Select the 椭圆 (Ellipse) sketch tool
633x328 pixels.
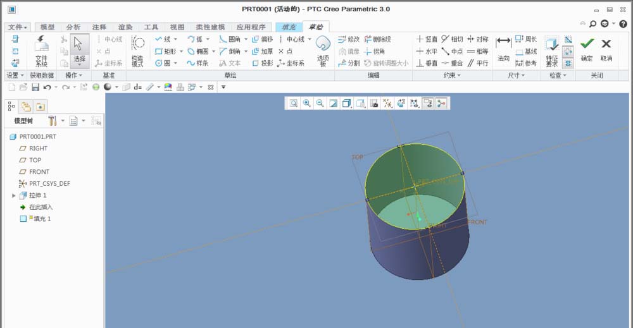coord(197,51)
